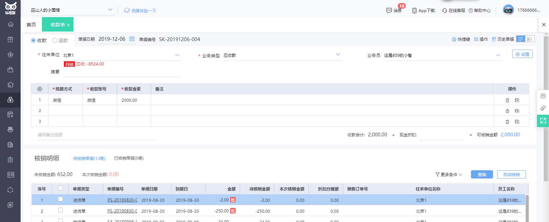
Task: Click the 查询 button
Action: coord(482,175)
